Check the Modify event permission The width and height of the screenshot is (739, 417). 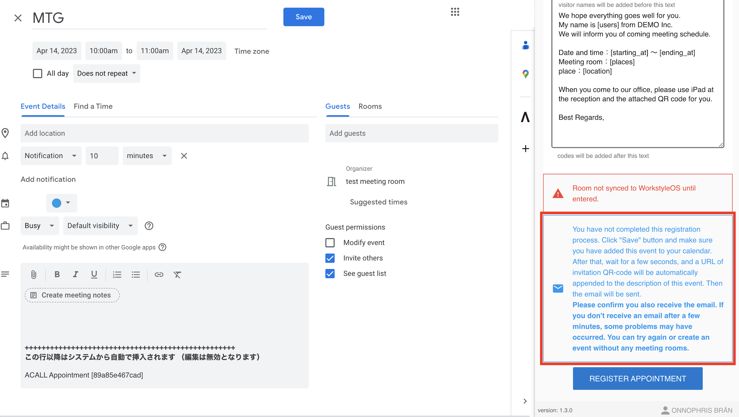point(330,242)
